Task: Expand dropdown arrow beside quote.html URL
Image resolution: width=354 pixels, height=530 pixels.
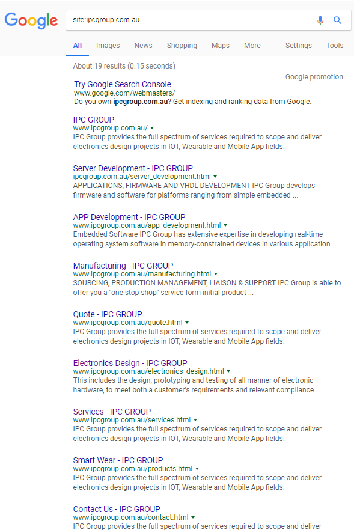Action: click(x=187, y=323)
